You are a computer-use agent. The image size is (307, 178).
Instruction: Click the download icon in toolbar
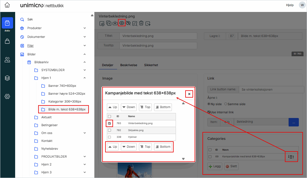coord(115,23)
